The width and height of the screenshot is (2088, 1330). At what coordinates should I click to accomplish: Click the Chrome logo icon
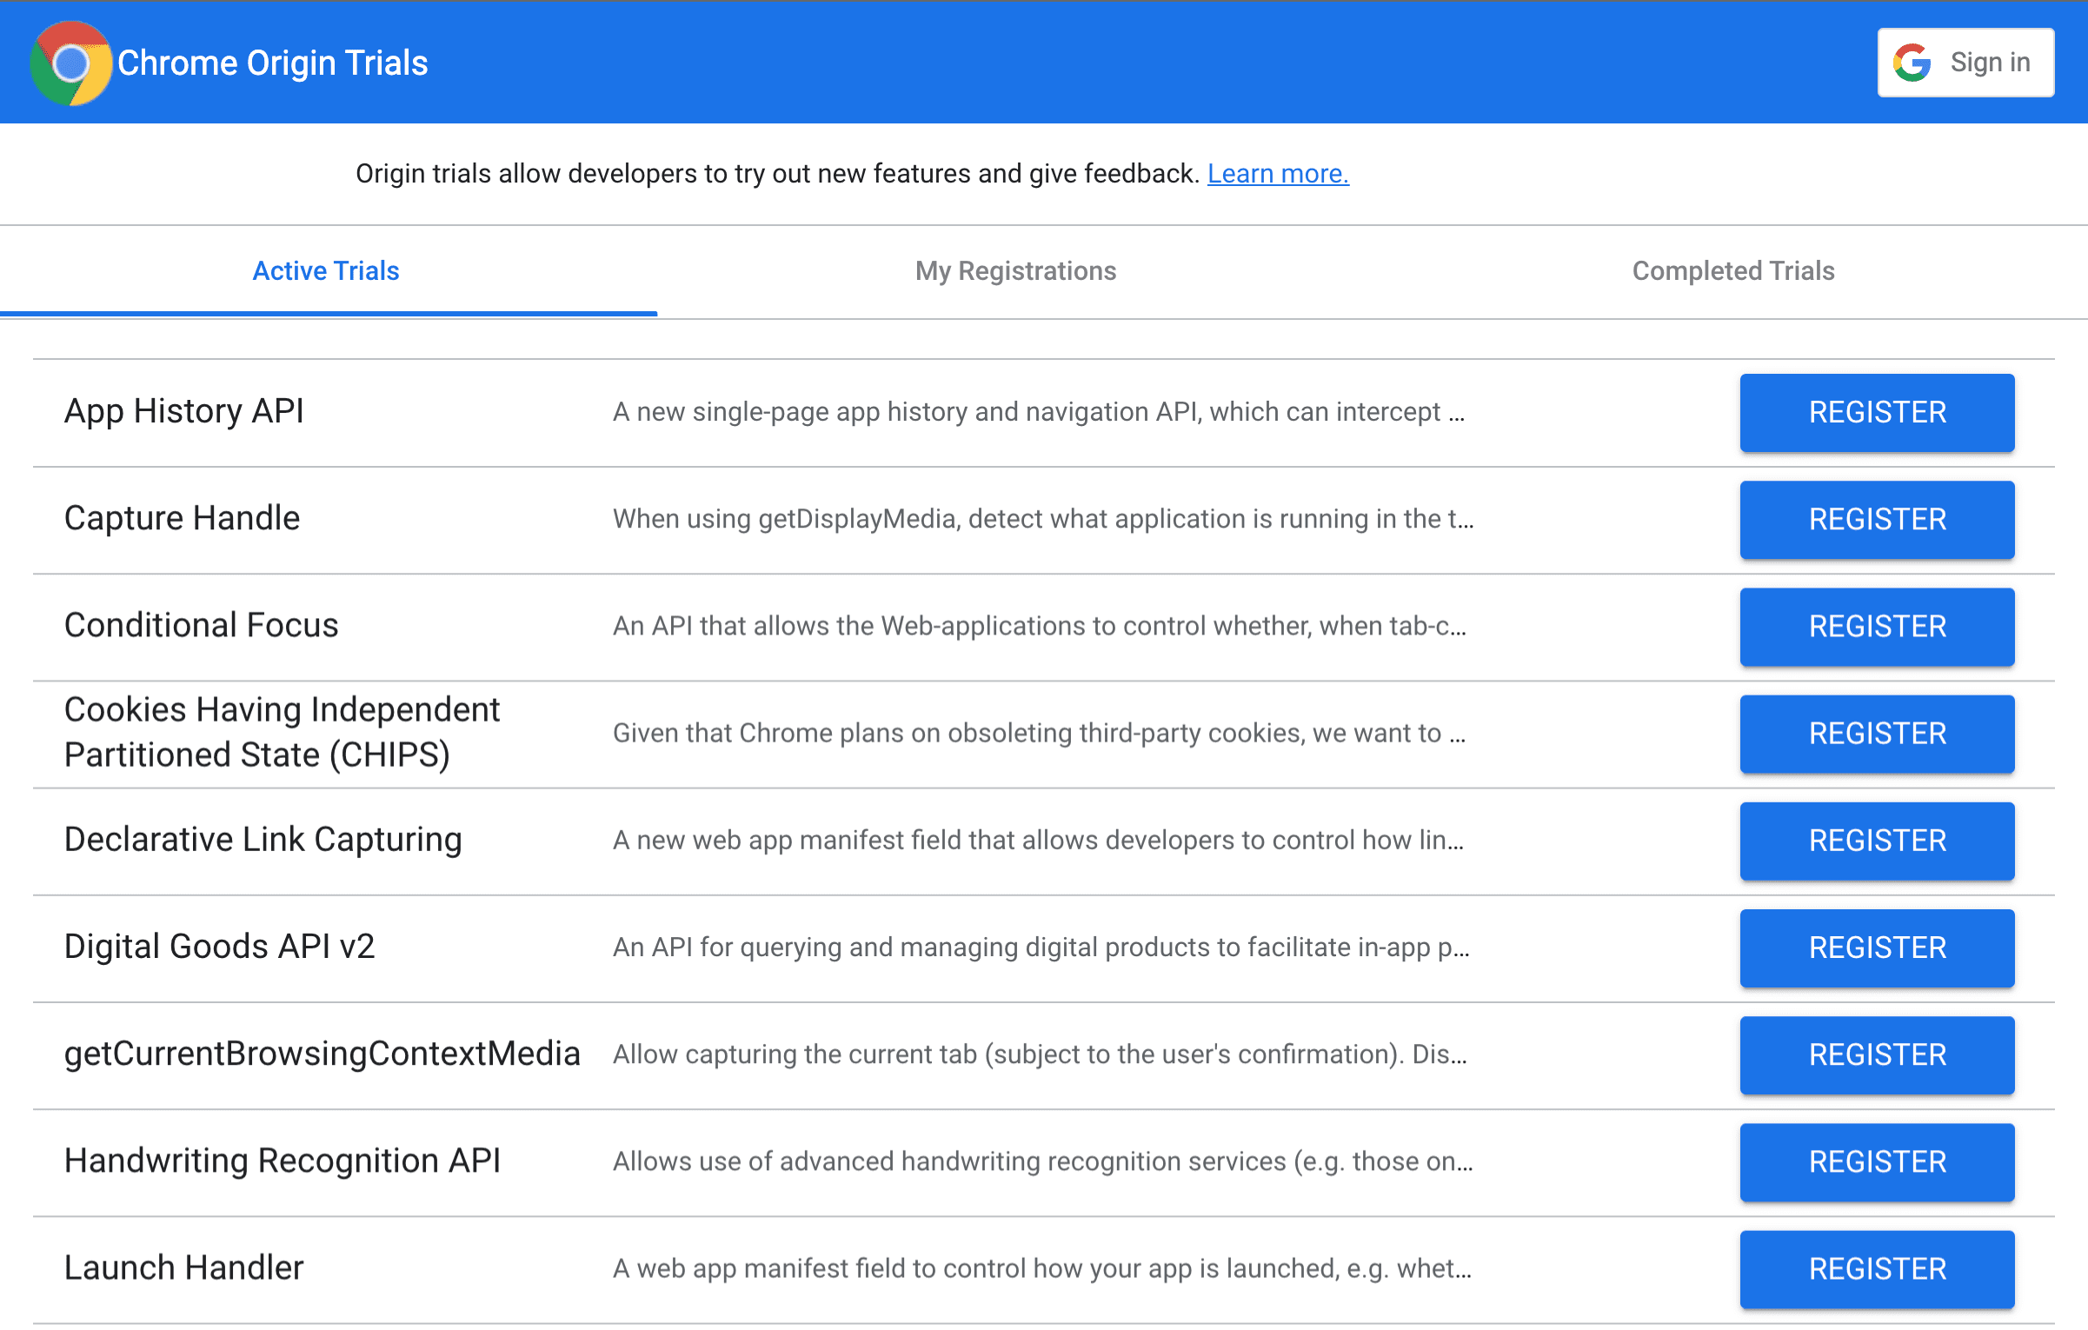click(x=69, y=61)
